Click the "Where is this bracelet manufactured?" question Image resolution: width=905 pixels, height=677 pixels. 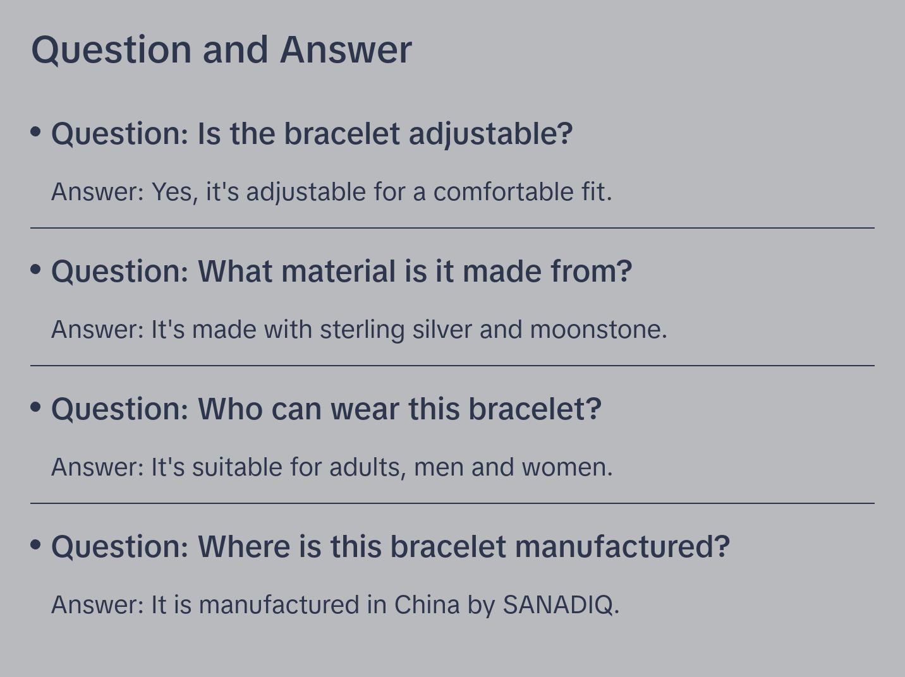click(391, 547)
